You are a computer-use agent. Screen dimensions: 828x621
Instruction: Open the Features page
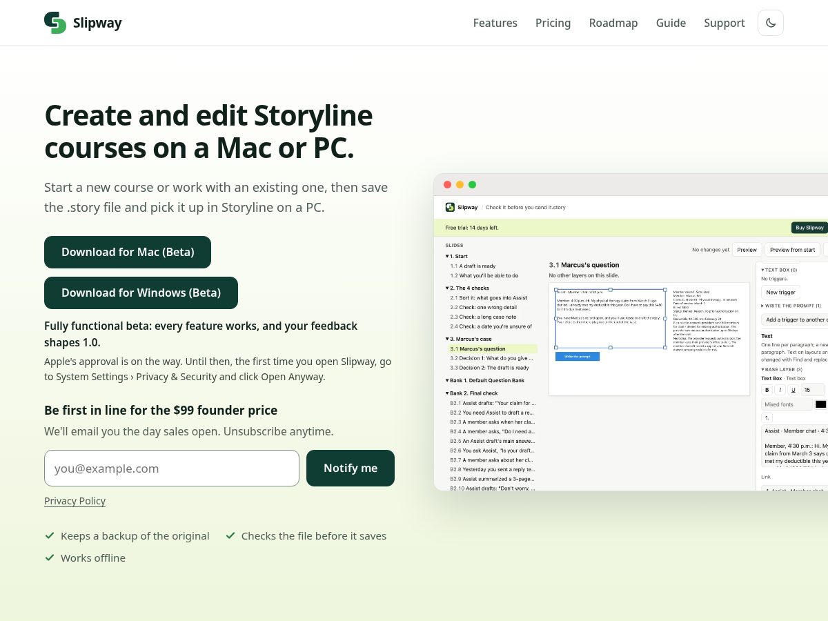click(x=495, y=23)
